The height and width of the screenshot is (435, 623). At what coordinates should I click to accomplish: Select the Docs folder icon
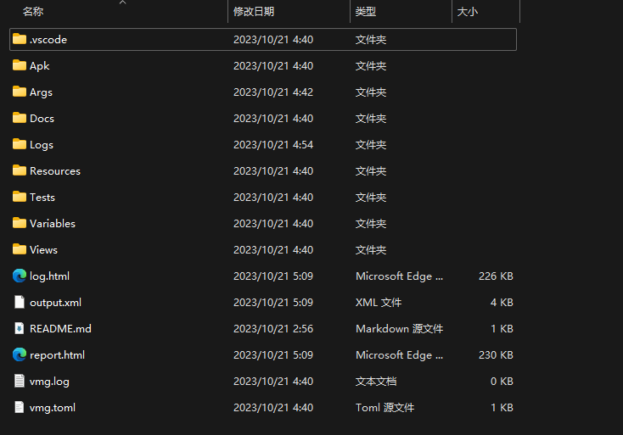tap(19, 118)
